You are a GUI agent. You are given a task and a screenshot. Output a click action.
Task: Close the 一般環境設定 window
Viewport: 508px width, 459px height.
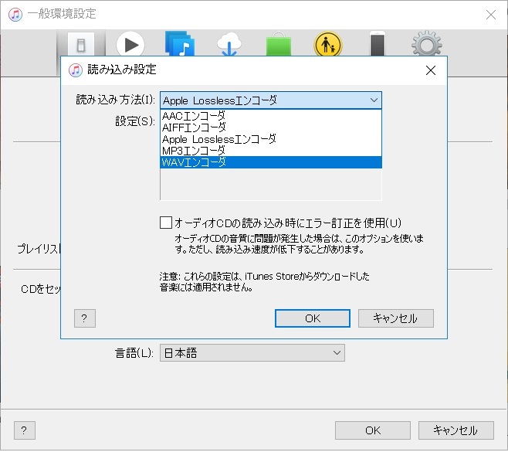(x=491, y=14)
